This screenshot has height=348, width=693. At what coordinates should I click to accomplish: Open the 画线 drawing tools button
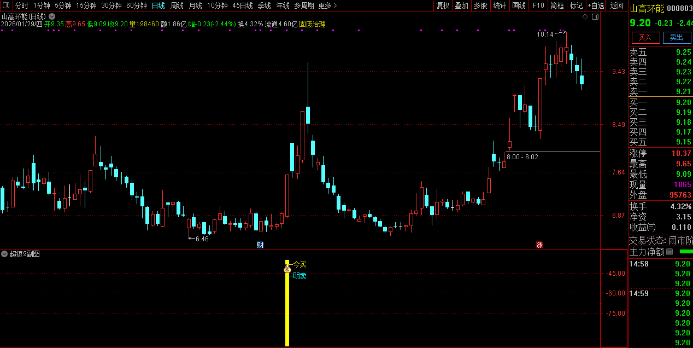519,5
